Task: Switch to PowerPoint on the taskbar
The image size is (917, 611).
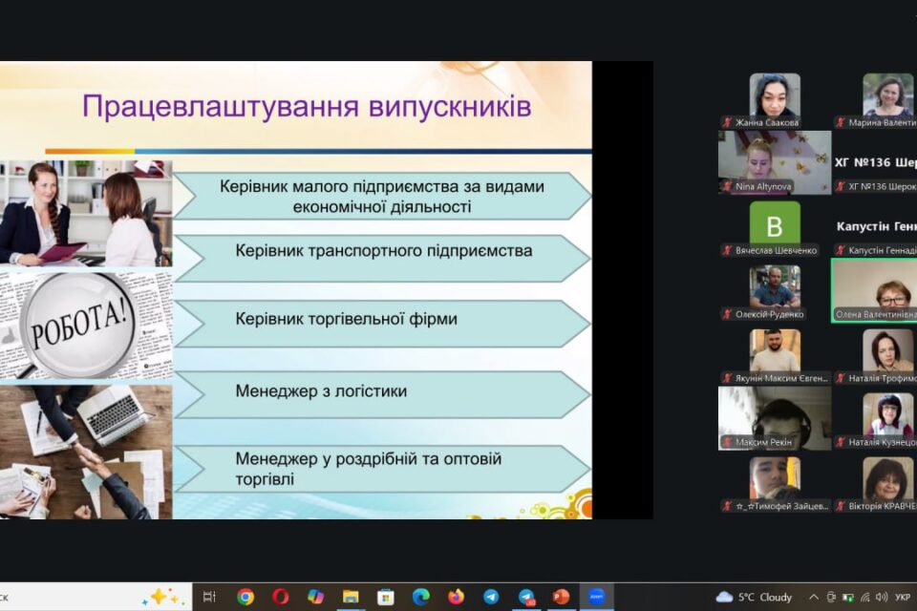Action: [x=561, y=597]
